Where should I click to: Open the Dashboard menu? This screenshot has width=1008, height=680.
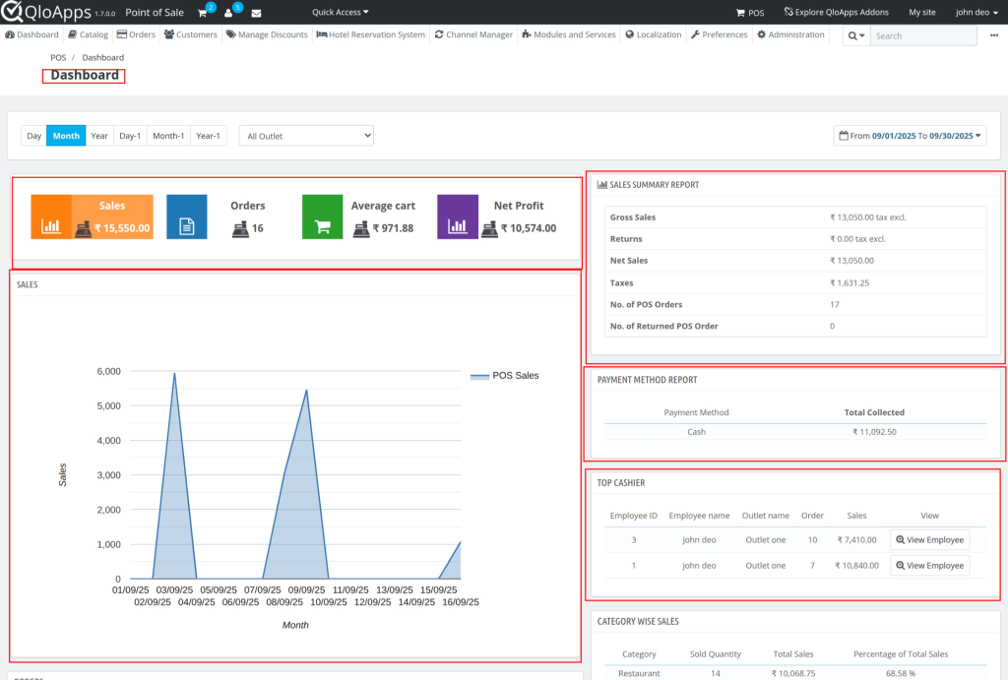tap(31, 34)
